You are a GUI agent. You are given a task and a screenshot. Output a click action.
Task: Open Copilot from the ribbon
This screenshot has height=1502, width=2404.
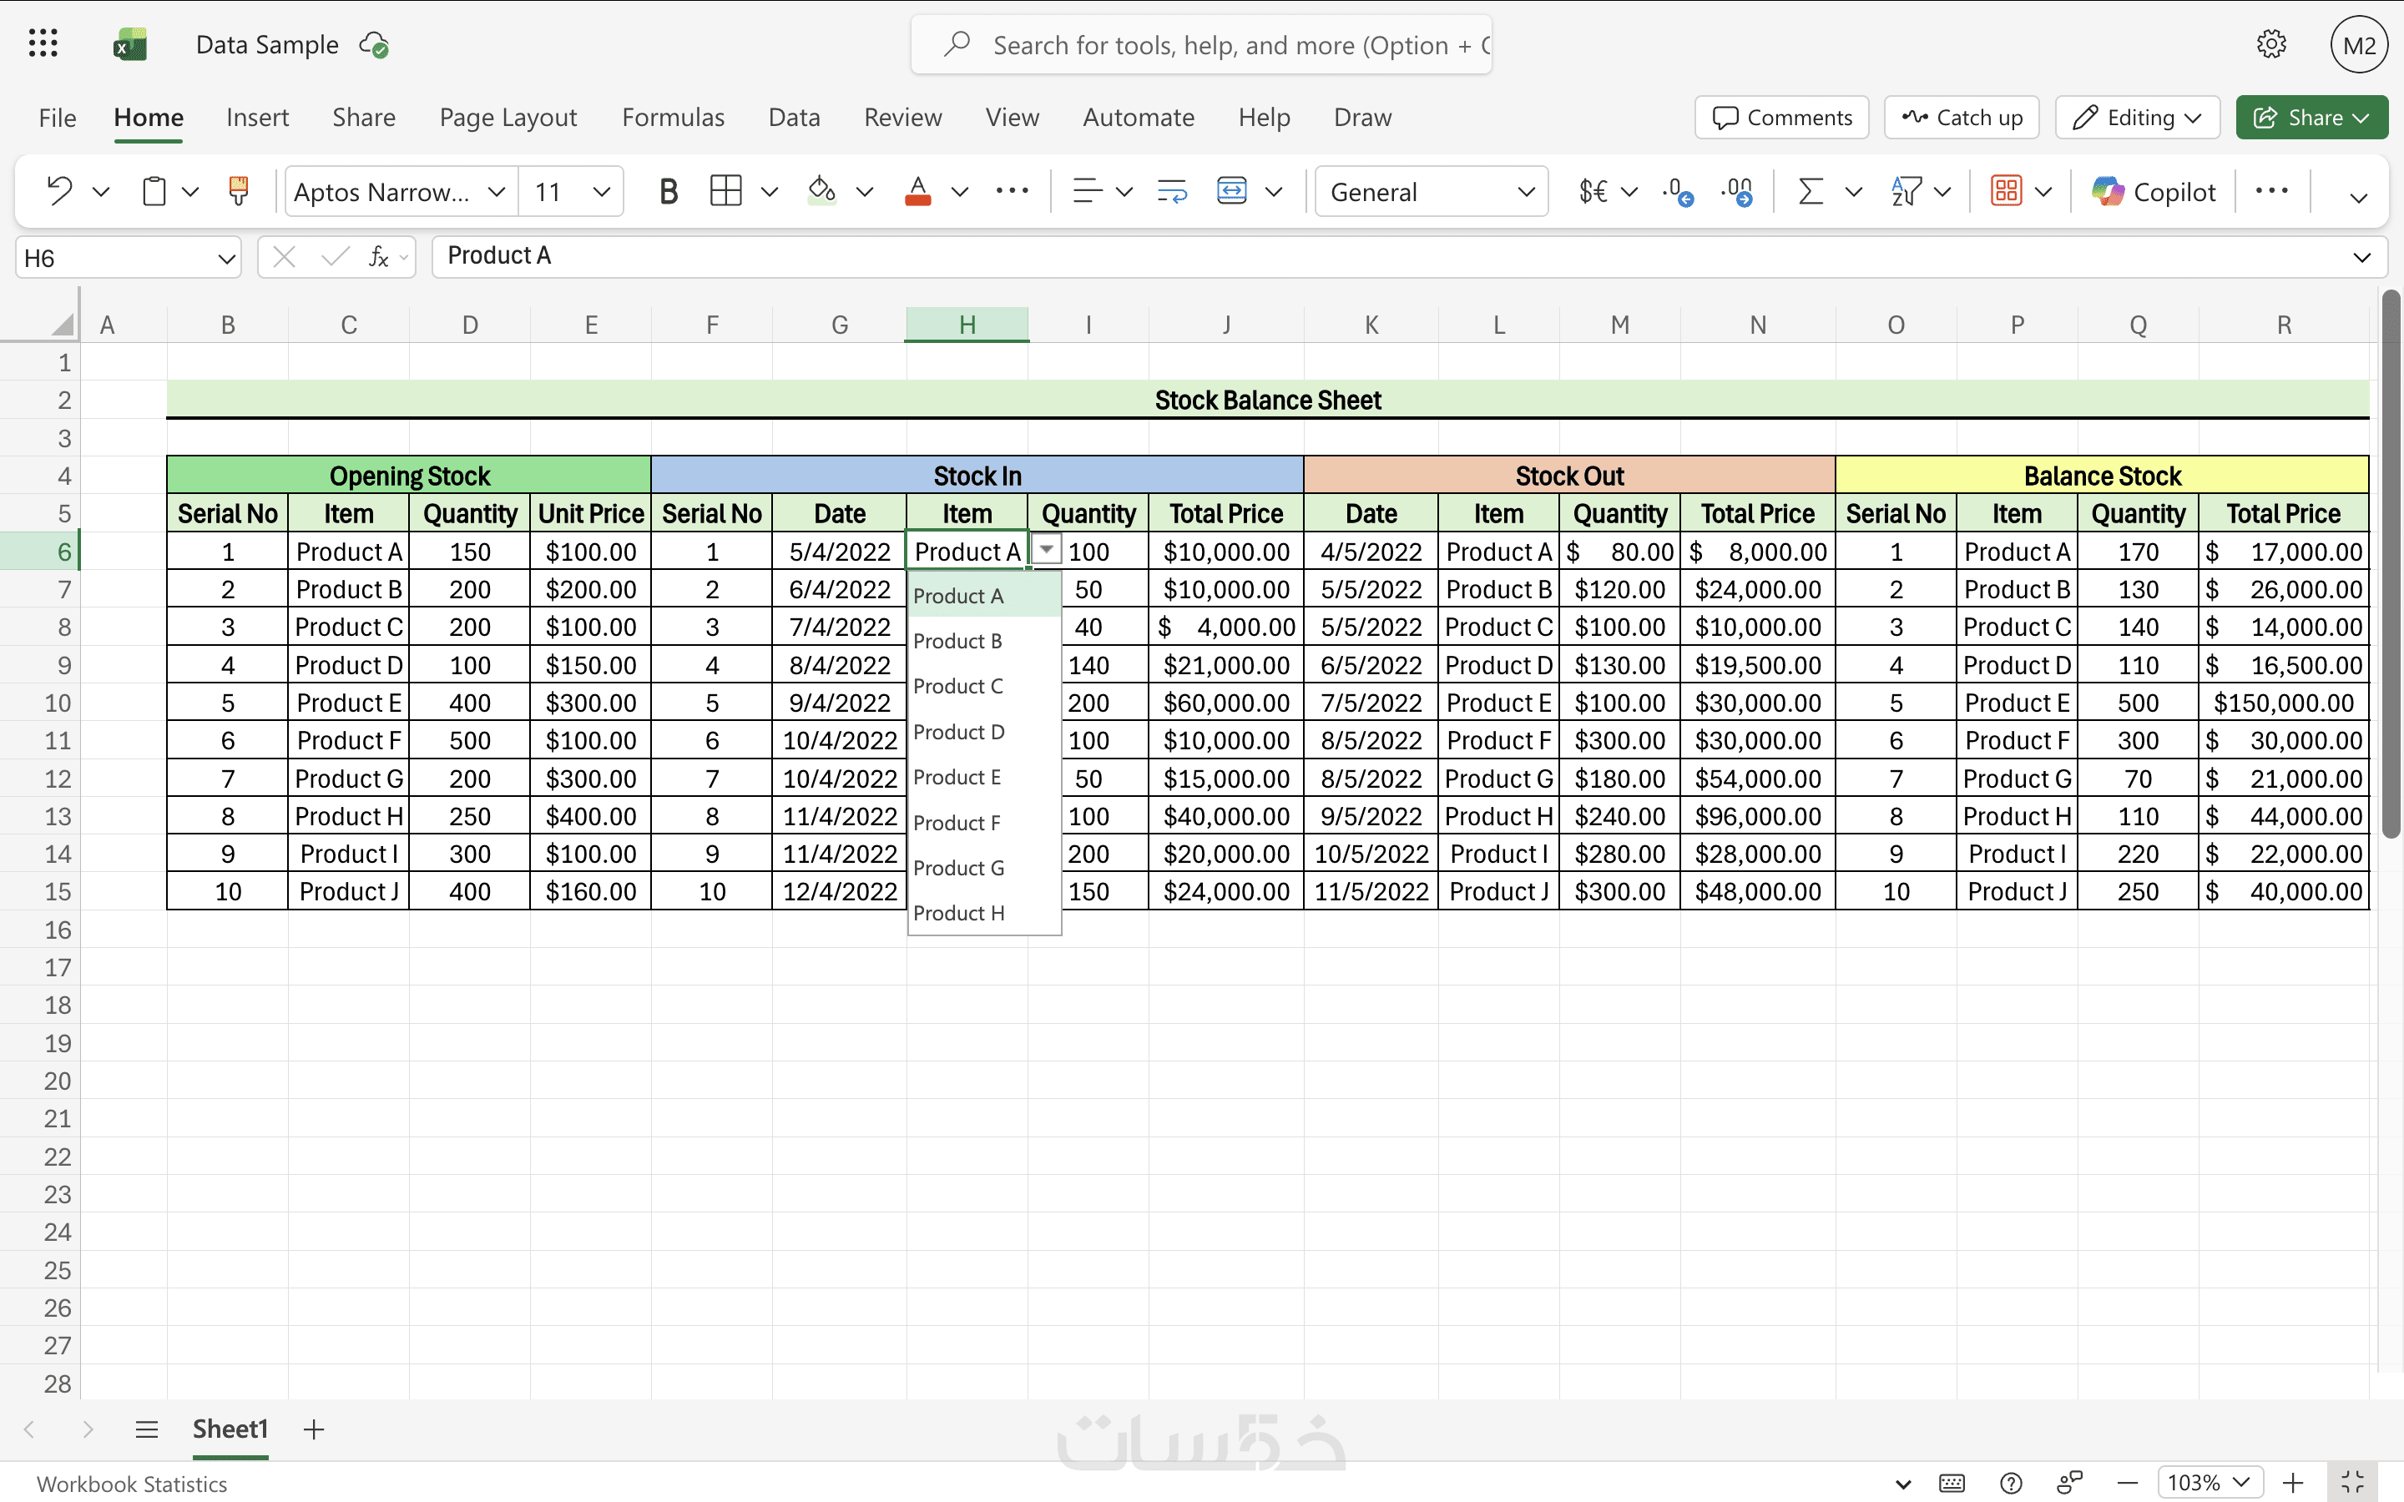[x=2154, y=191]
